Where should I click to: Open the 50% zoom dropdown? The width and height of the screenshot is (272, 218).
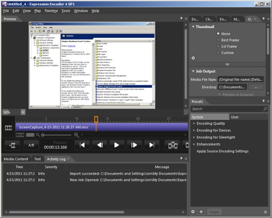23,112
